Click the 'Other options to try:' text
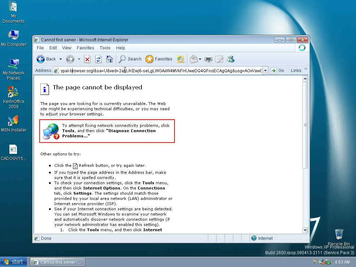This screenshot has width=356, height=267. tap(60, 154)
